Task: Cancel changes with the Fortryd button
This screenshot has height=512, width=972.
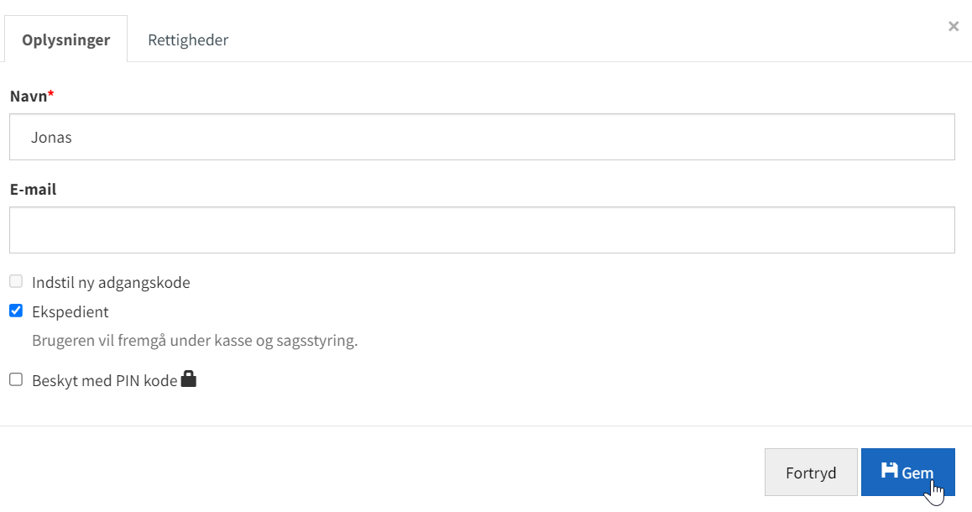Action: (811, 473)
